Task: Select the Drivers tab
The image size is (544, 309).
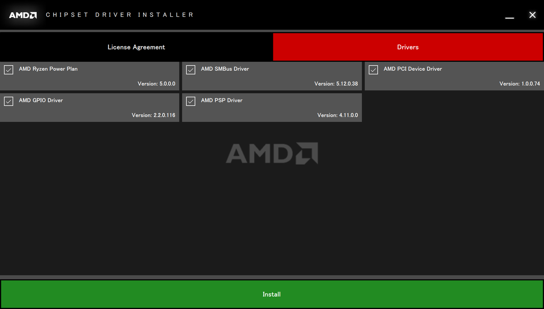Action: point(408,47)
